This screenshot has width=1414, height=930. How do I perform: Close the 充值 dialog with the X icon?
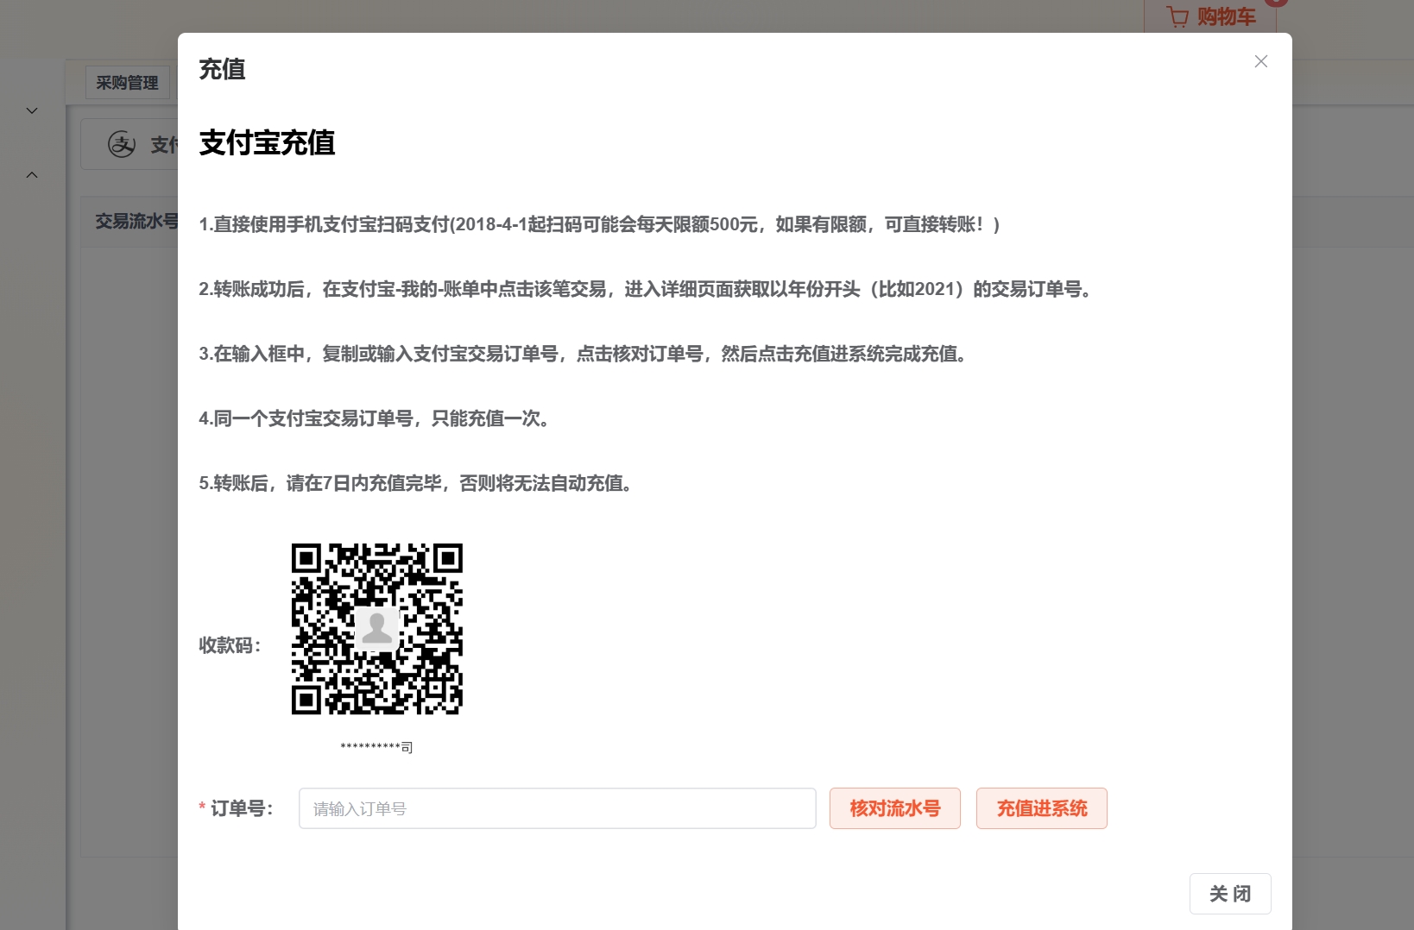(1260, 61)
